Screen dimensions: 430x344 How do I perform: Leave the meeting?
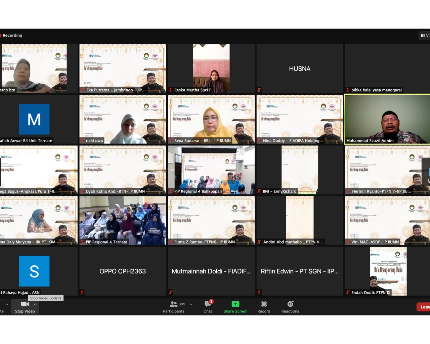tap(424, 307)
